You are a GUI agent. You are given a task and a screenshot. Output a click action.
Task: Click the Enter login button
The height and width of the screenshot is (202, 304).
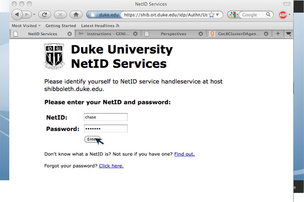tap(92, 139)
